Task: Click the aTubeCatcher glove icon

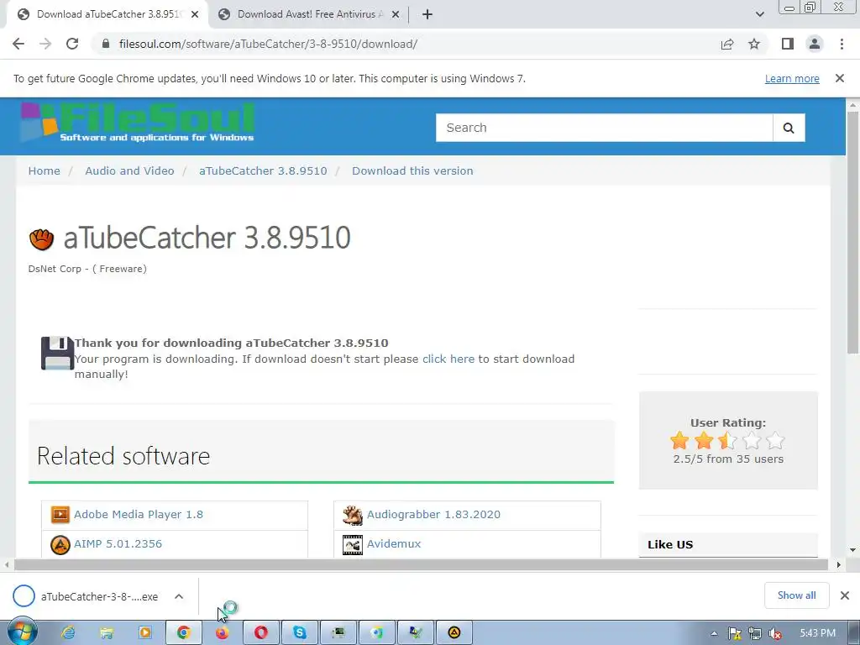Action: (x=41, y=239)
